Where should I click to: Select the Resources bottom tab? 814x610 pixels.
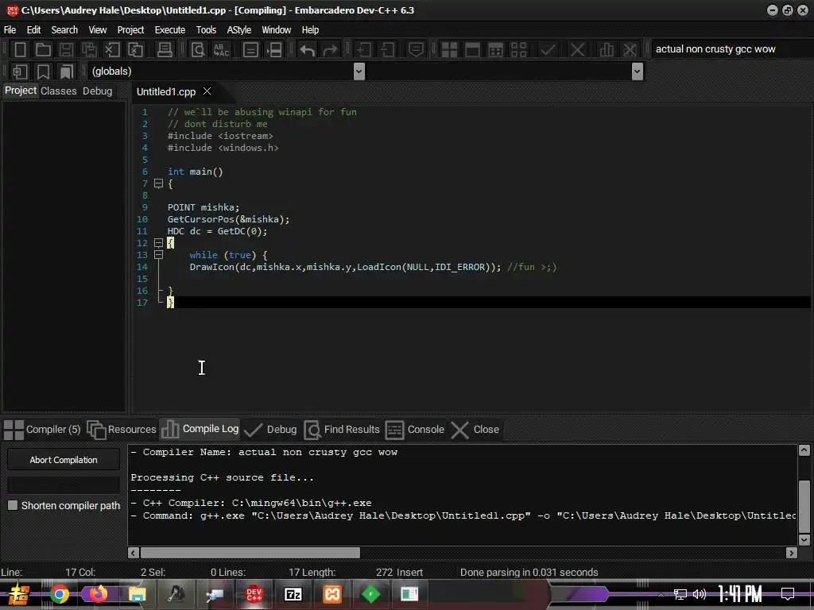tap(122, 430)
